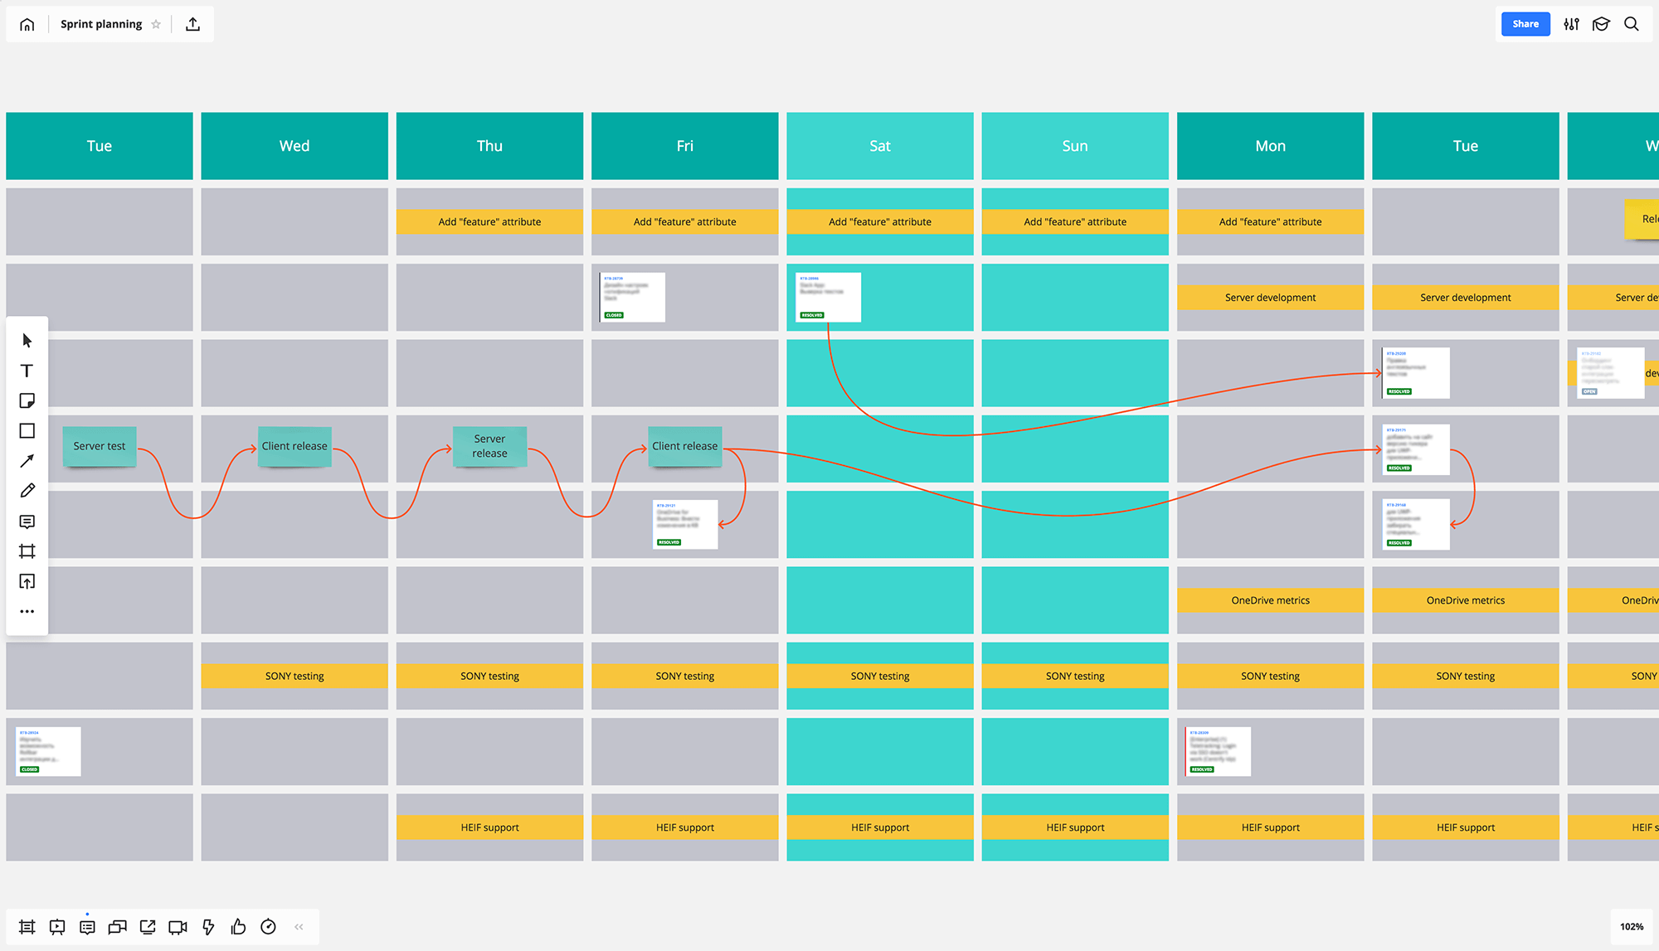This screenshot has width=1659, height=951.
Task: Select the frame/crop tool
Action: 28,551
